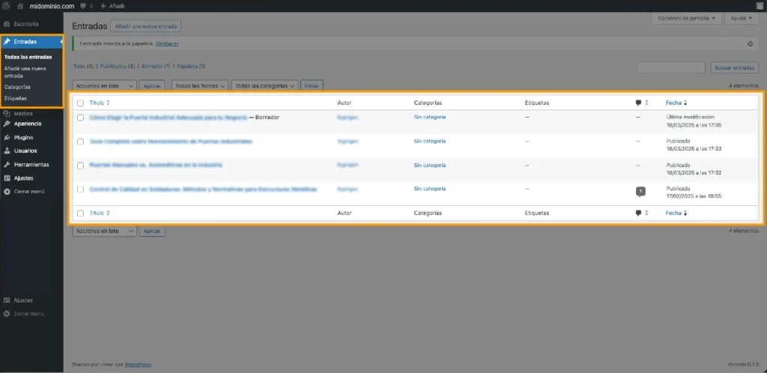Click the Medios media icon
767x373 pixels.
click(7, 113)
